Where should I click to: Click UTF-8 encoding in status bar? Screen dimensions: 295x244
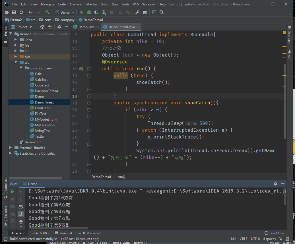pyautogui.click(x=255, y=239)
